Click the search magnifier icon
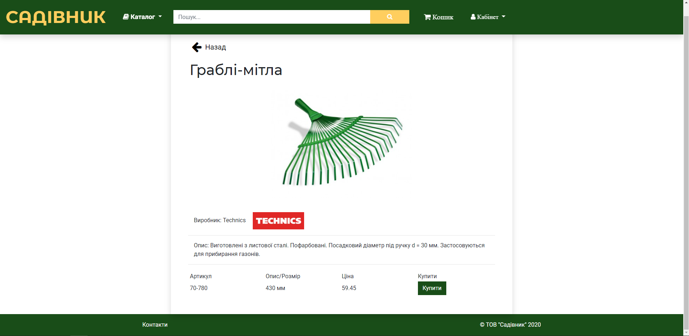 389,17
